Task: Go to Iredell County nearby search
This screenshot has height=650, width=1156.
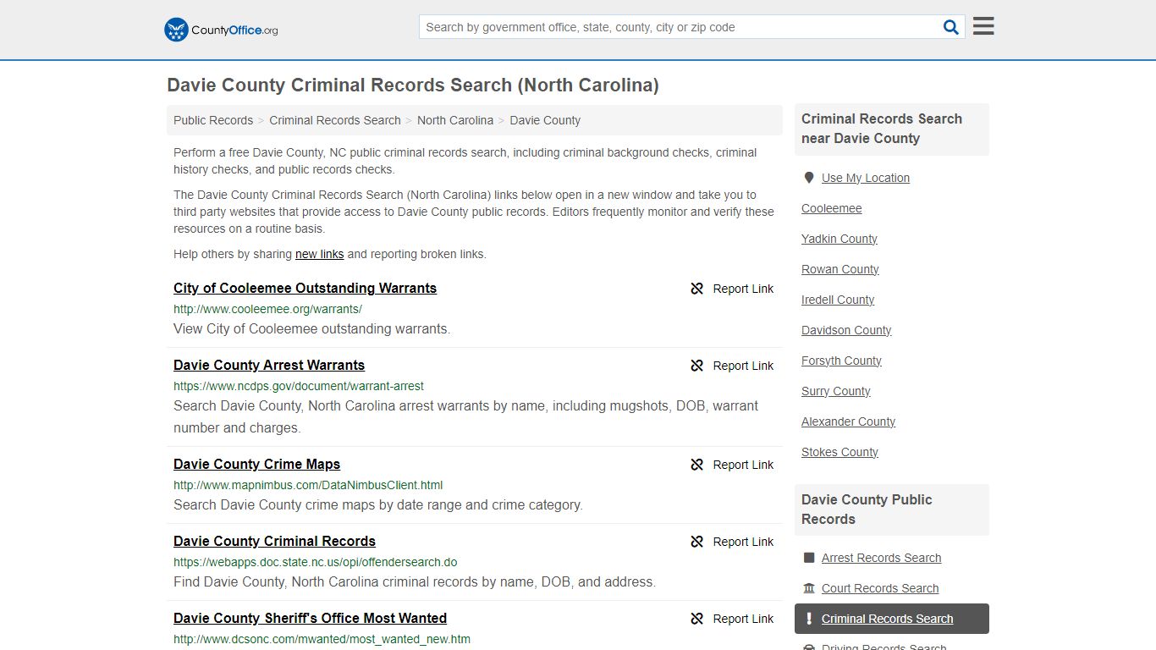Action: (838, 300)
